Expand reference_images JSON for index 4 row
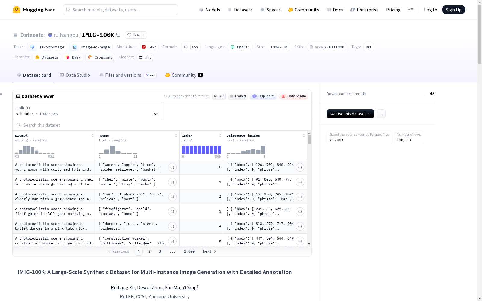Screen dimensions: 482x301 [x=300, y=226]
